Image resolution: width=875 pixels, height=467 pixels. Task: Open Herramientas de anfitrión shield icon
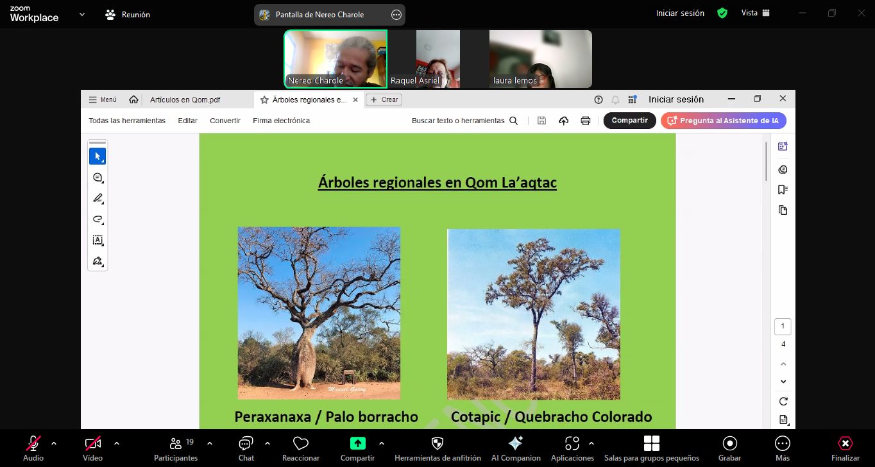[x=437, y=444]
